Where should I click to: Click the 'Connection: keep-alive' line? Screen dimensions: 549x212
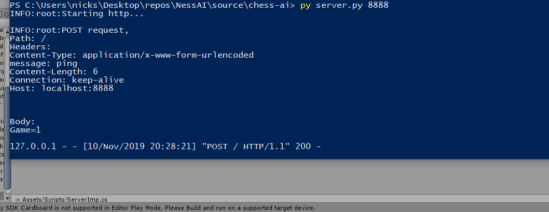point(67,80)
